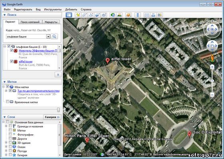Add a placemark with the pushpin icon
Viewport: 224px width, 159px height.
(78, 15)
